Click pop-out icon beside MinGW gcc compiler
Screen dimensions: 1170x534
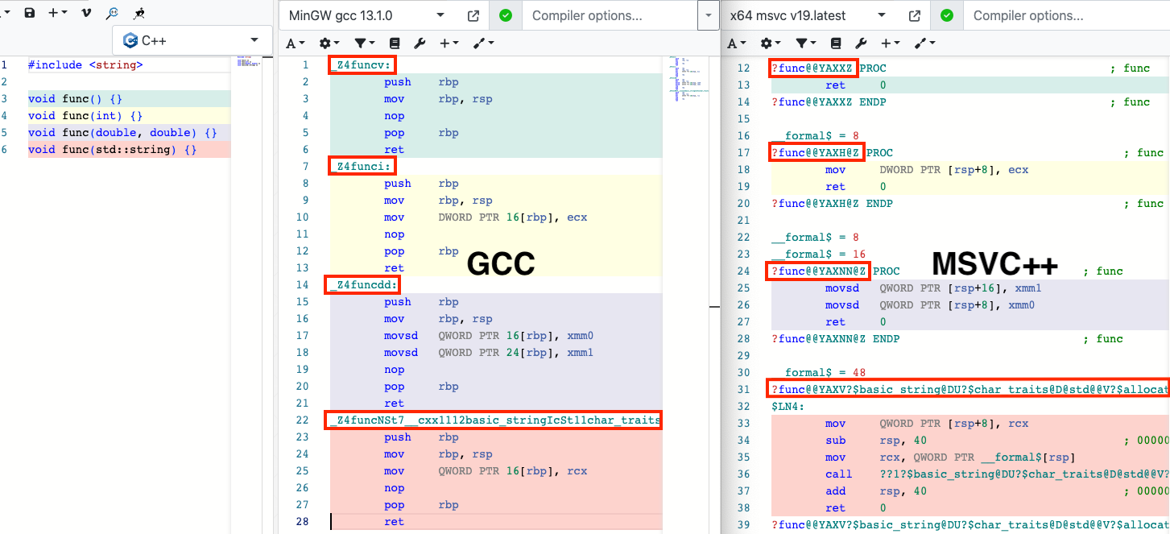pyautogui.click(x=473, y=15)
